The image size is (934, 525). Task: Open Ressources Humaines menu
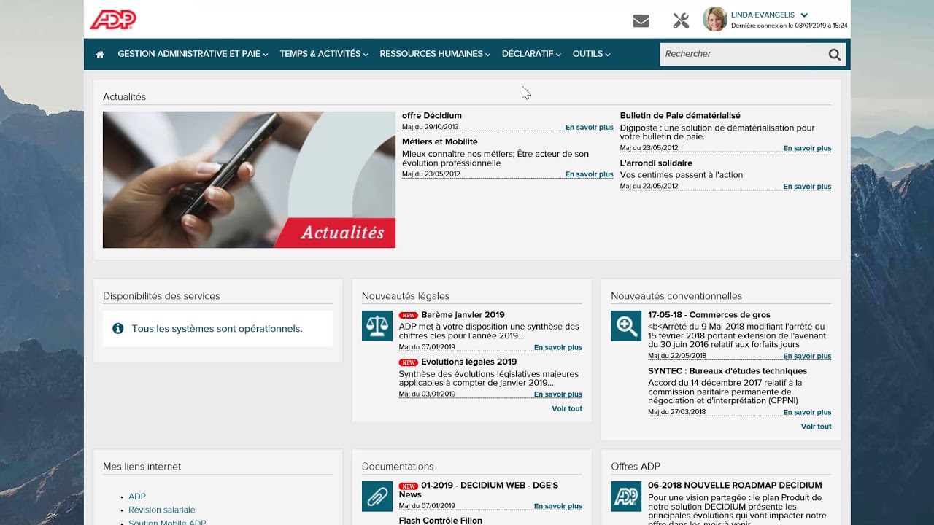pos(435,54)
